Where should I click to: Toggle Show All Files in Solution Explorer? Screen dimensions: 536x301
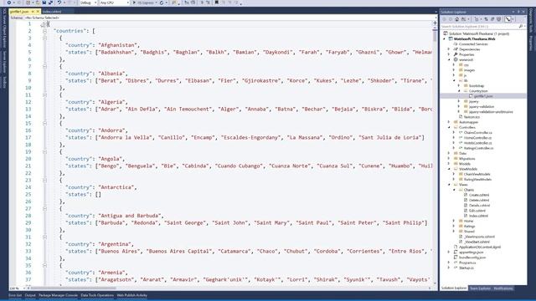coord(499,19)
